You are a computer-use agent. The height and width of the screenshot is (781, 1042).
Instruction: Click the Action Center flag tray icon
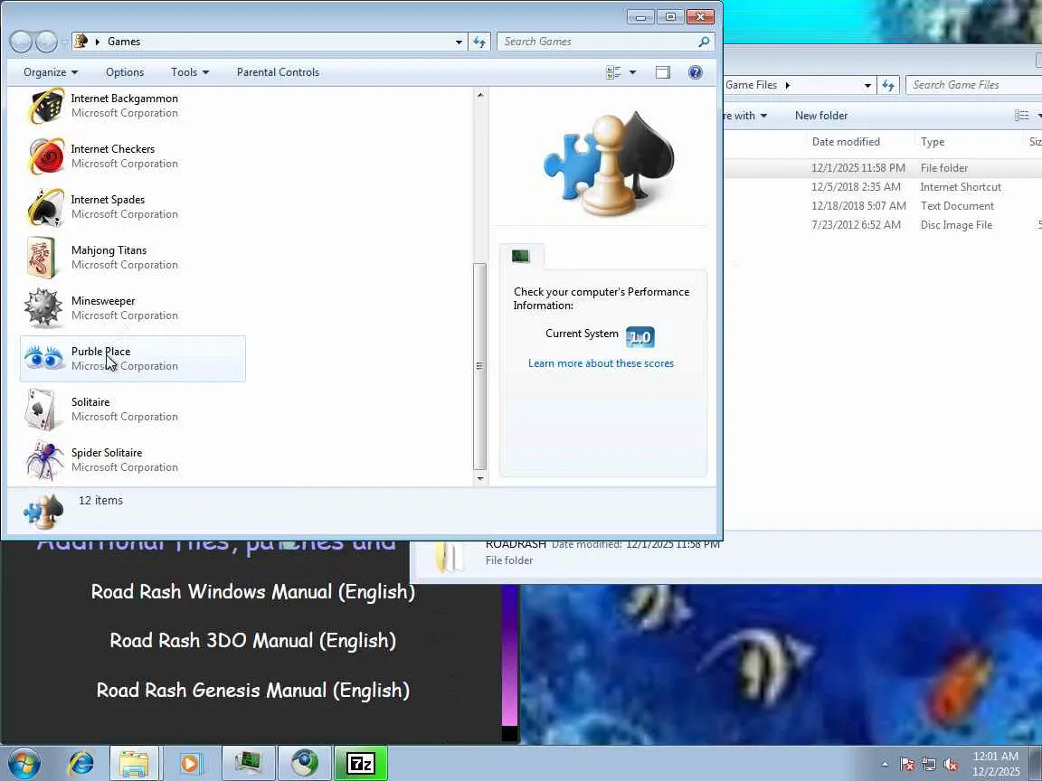point(907,765)
